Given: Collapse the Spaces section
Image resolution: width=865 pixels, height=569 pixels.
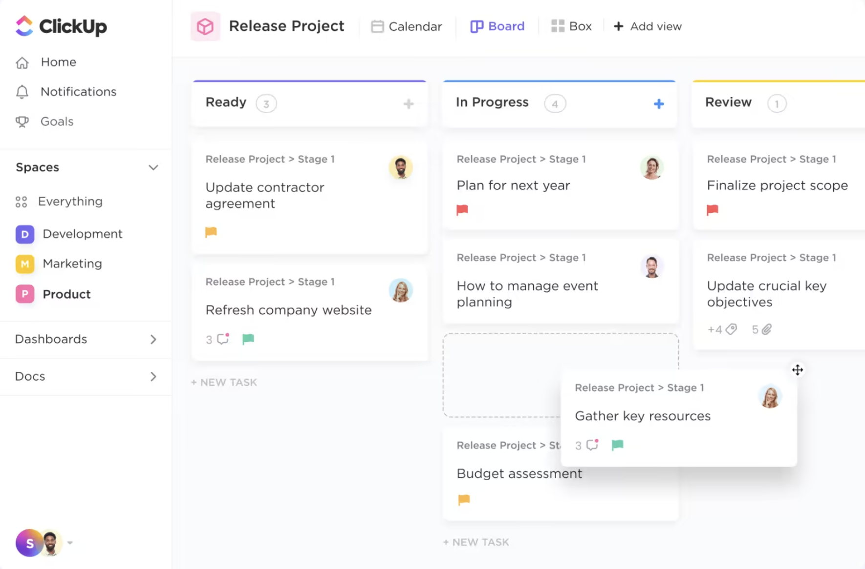Looking at the screenshot, I should click(x=153, y=167).
